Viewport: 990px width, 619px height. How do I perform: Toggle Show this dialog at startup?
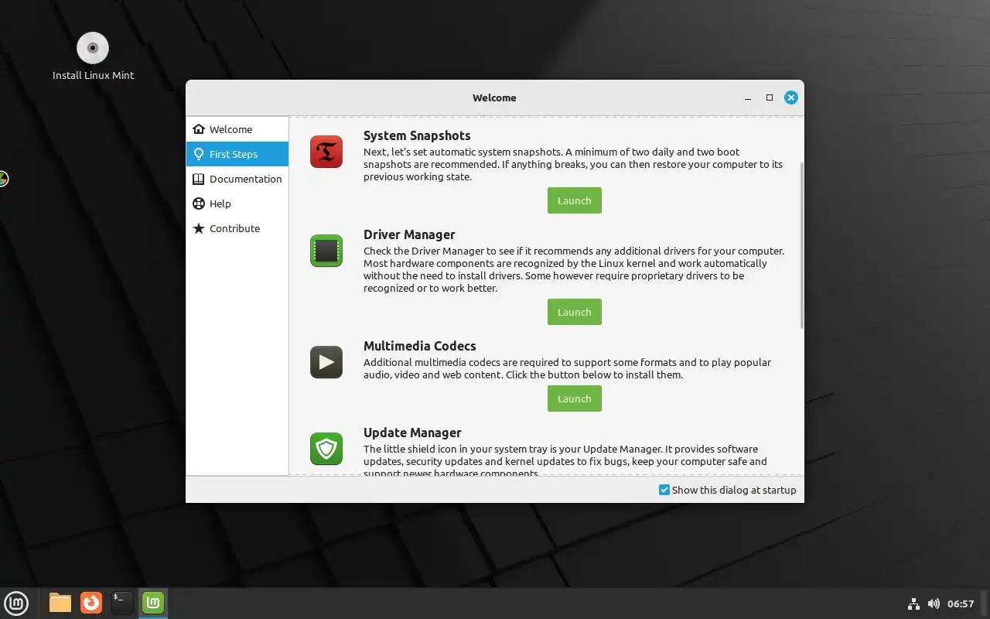(x=727, y=490)
